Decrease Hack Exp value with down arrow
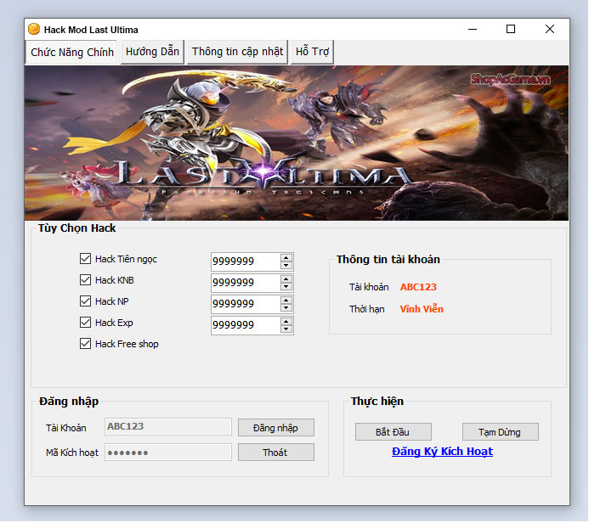 [x=286, y=329]
